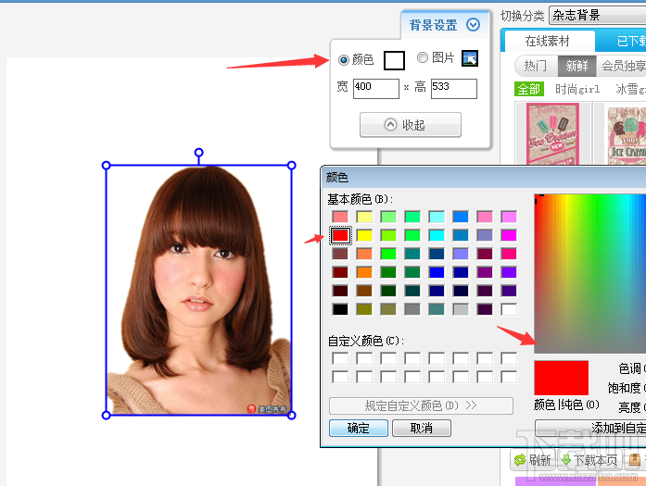Select the first custom color slot

click(x=340, y=358)
